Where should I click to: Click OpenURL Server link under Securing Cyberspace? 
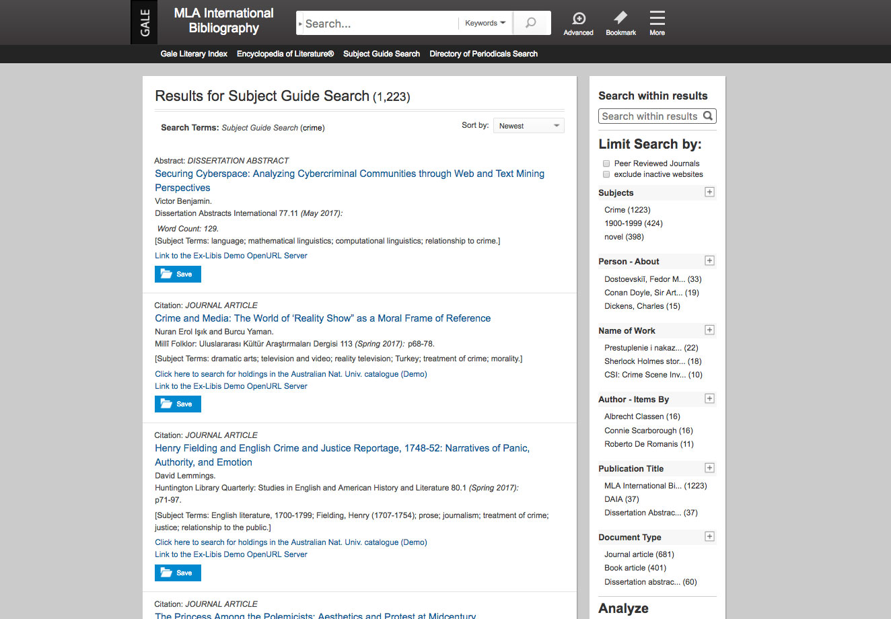point(231,256)
